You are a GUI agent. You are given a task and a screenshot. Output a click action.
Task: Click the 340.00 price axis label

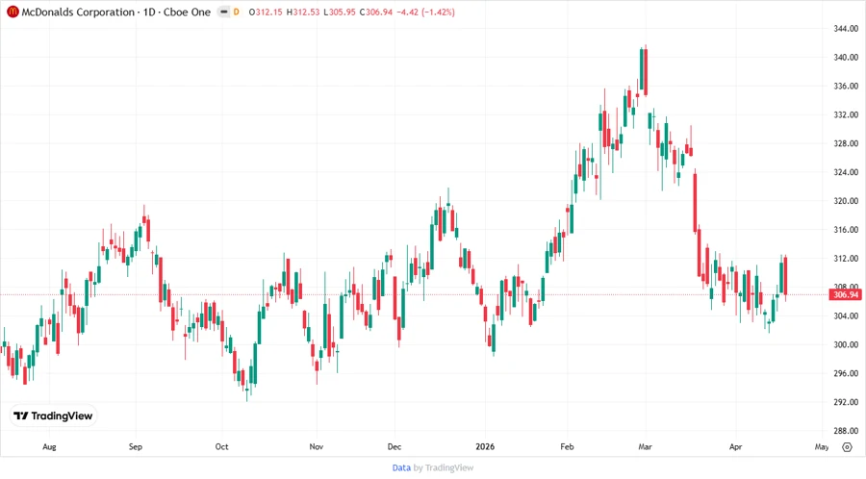click(x=846, y=58)
